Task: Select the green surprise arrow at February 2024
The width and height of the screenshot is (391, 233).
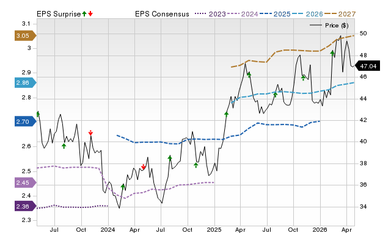Action: point(123,187)
